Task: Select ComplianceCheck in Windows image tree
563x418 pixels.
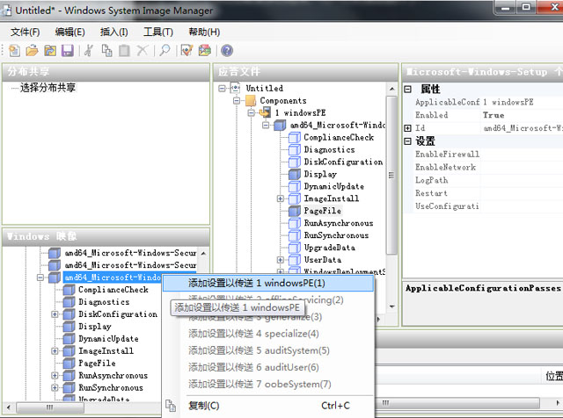Action: (x=113, y=290)
